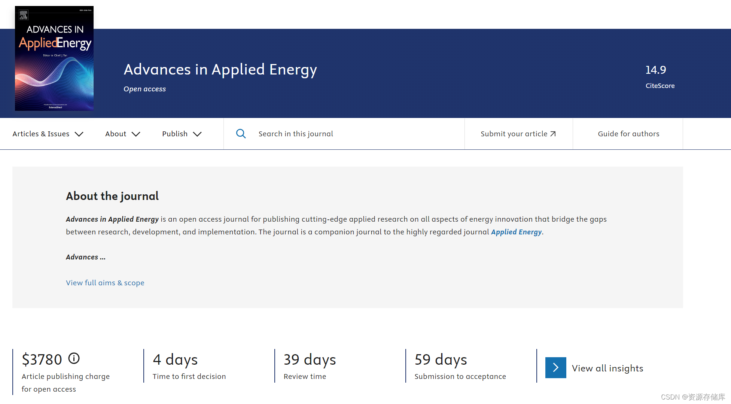Viewport: 731px width, 404px height.
Task: Click the 39 days review time value
Action: tap(310, 360)
